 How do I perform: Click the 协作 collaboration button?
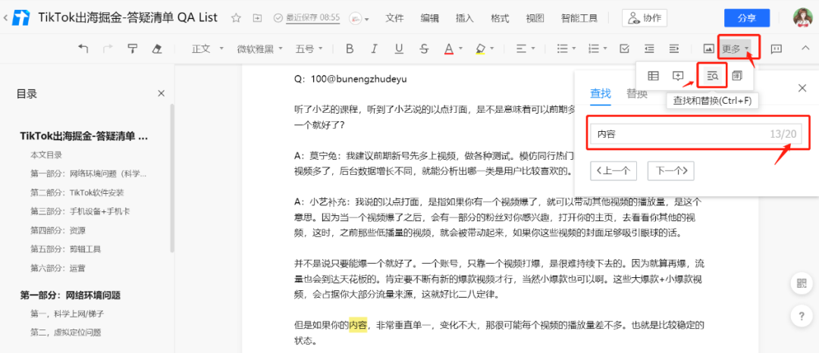point(645,18)
